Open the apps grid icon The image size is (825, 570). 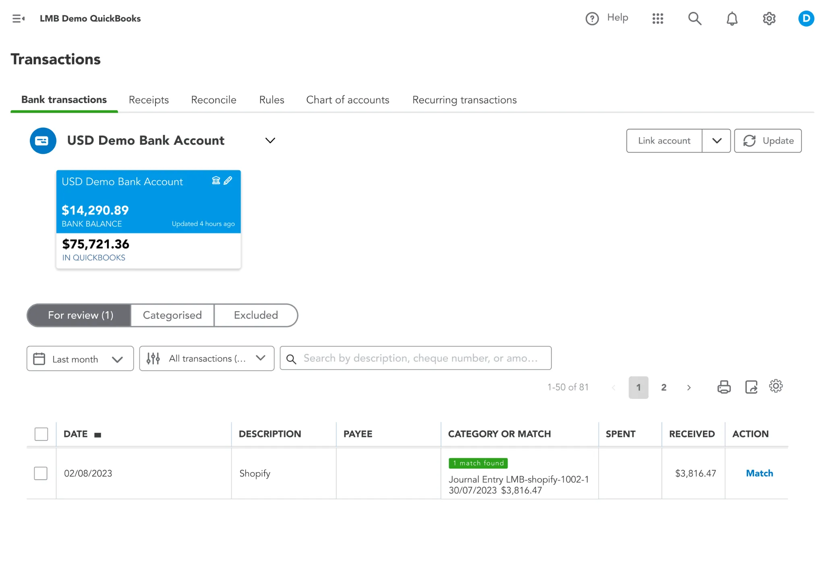[657, 19]
